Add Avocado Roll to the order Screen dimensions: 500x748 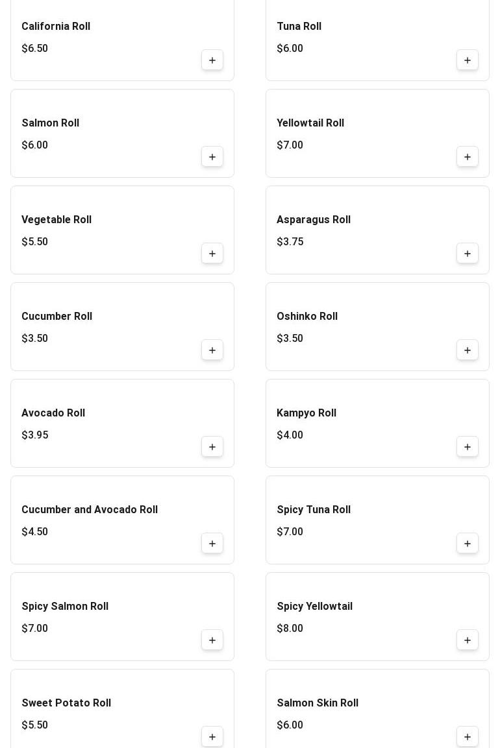click(212, 447)
